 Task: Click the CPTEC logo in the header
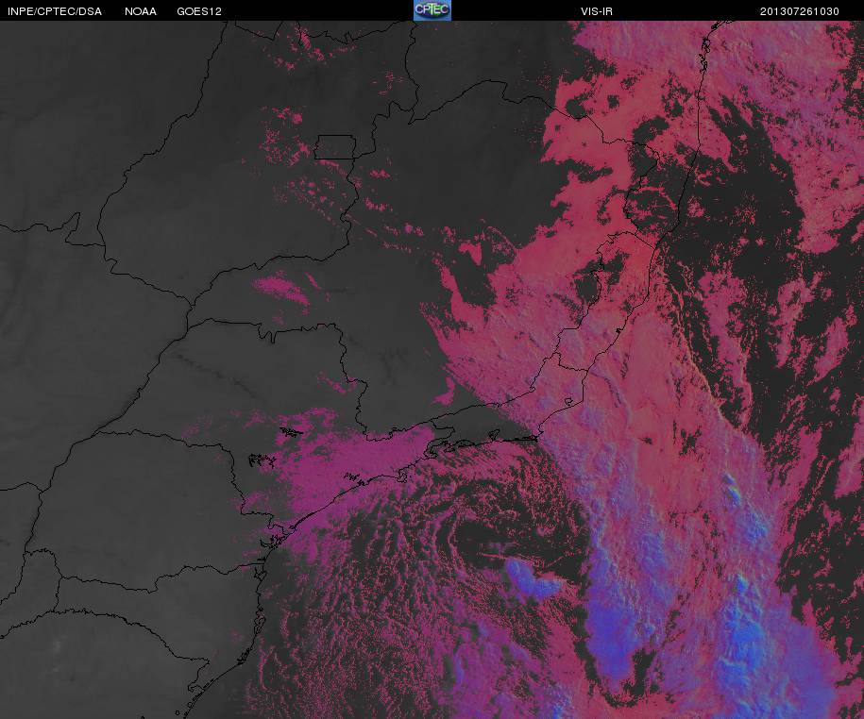432,10
